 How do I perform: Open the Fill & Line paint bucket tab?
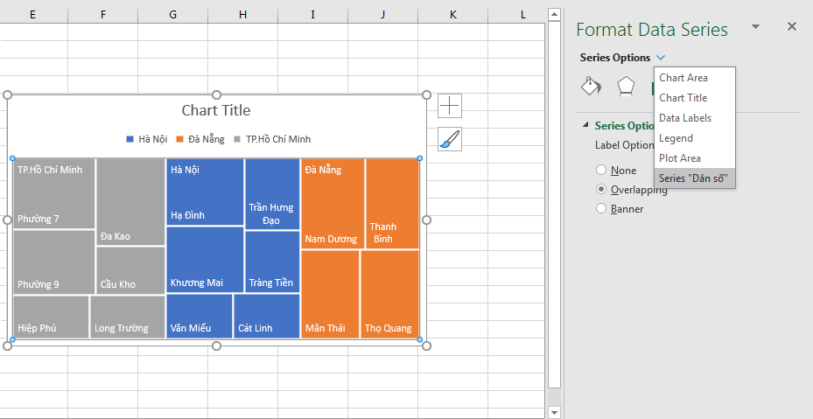coord(592,86)
